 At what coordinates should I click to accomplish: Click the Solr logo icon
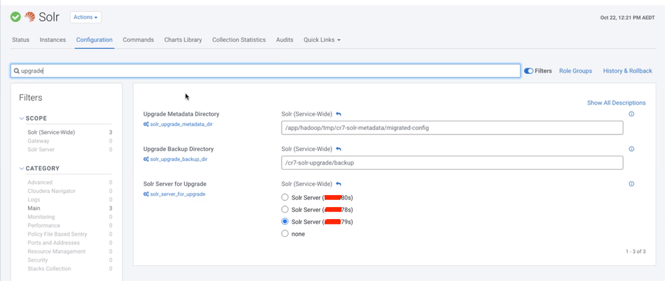pyautogui.click(x=30, y=17)
